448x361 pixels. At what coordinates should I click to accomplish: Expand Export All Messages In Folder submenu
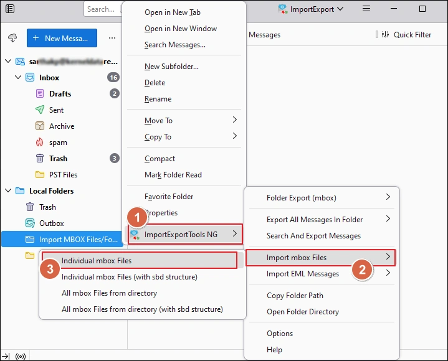(388, 218)
